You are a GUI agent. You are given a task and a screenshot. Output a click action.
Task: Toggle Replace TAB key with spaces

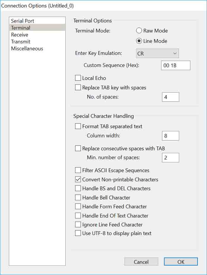(x=78, y=87)
